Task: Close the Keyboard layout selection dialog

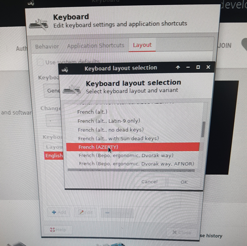Action: click(x=208, y=67)
